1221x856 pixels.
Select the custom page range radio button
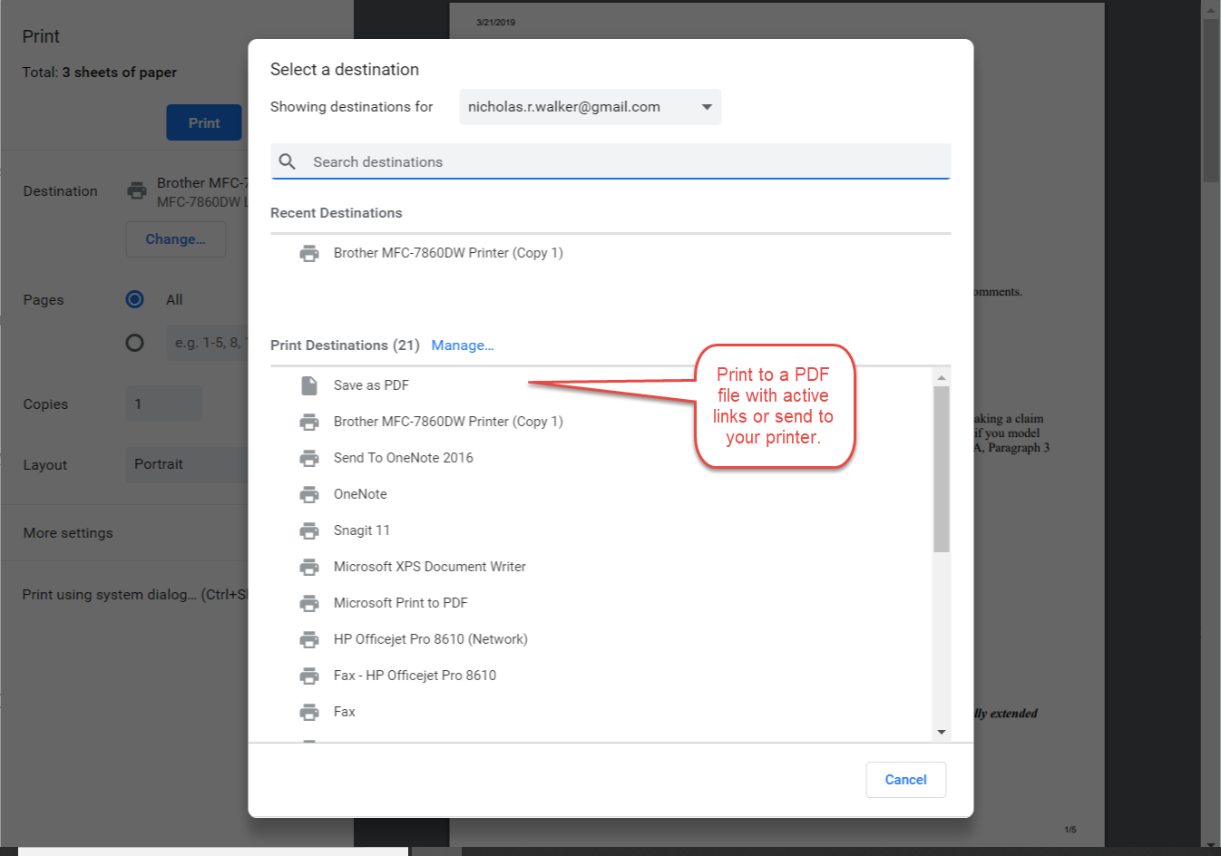[135, 343]
